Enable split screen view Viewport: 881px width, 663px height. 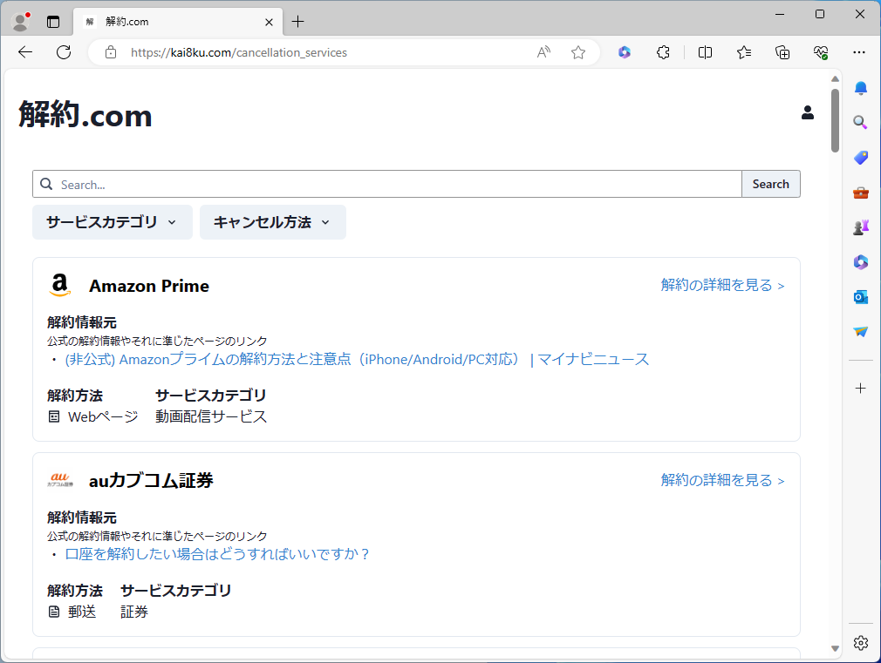704,52
